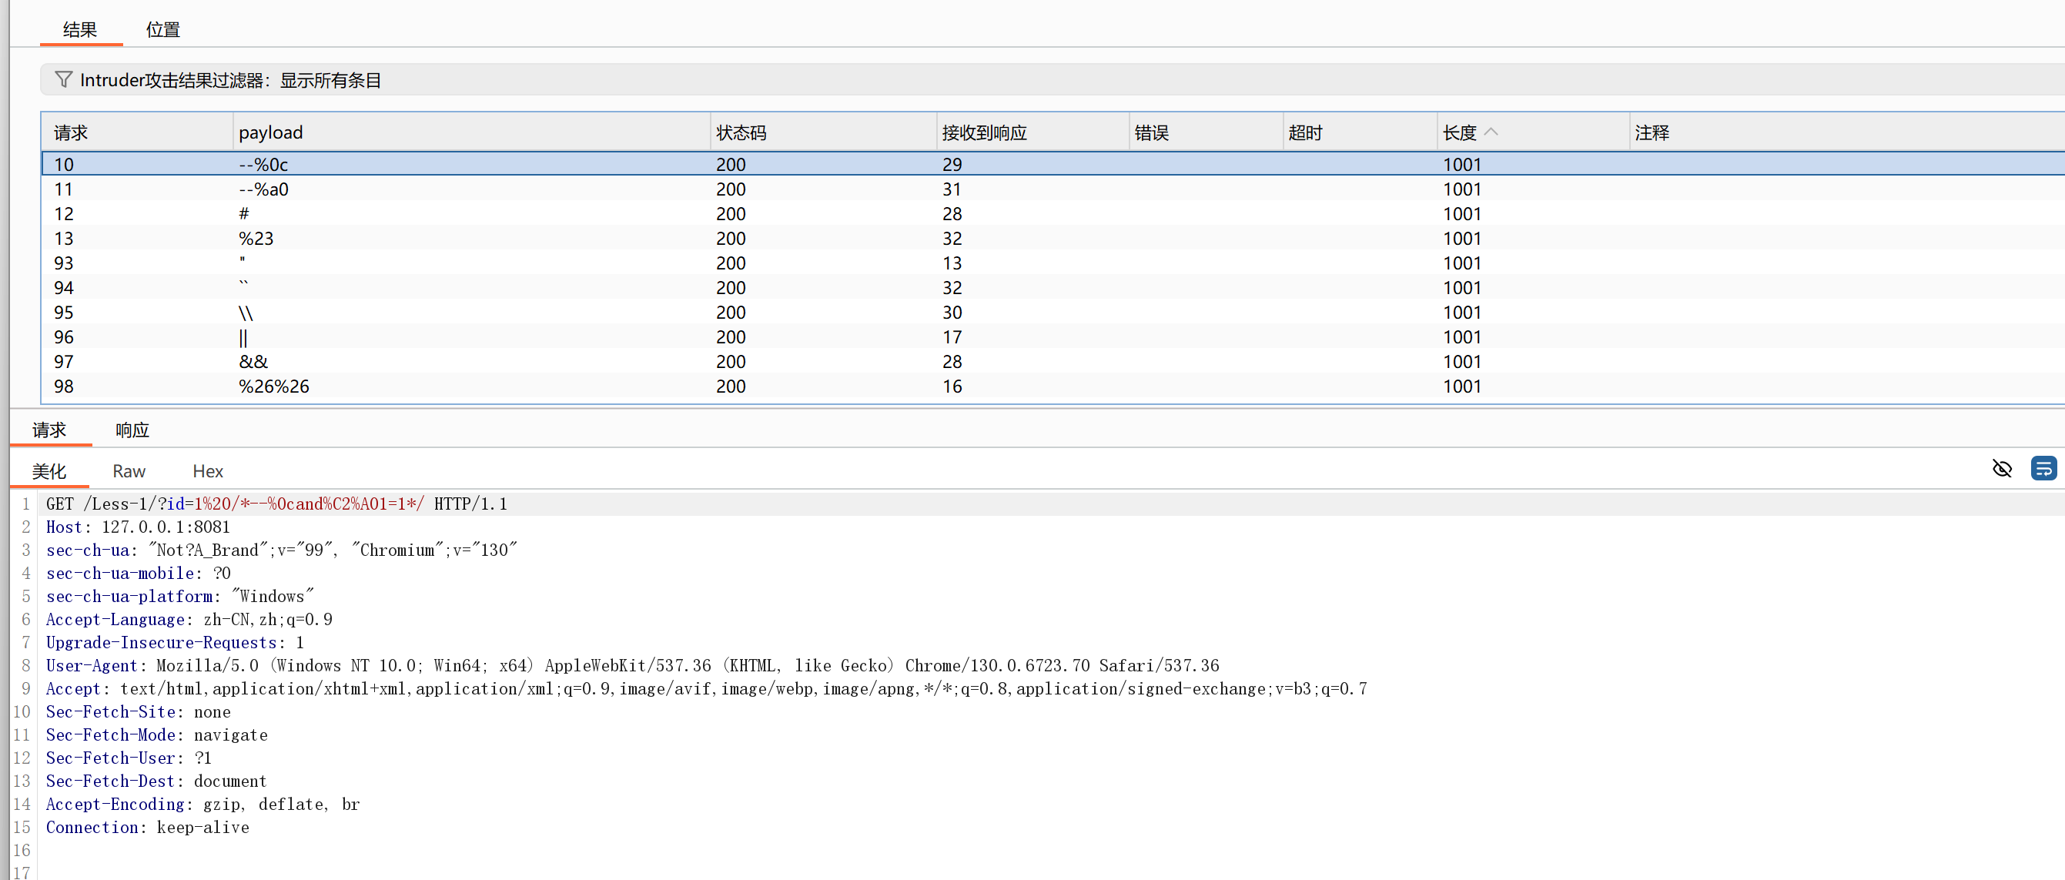Sort by the payload column header
This screenshot has width=2065, height=880.
[x=271, y=132]
